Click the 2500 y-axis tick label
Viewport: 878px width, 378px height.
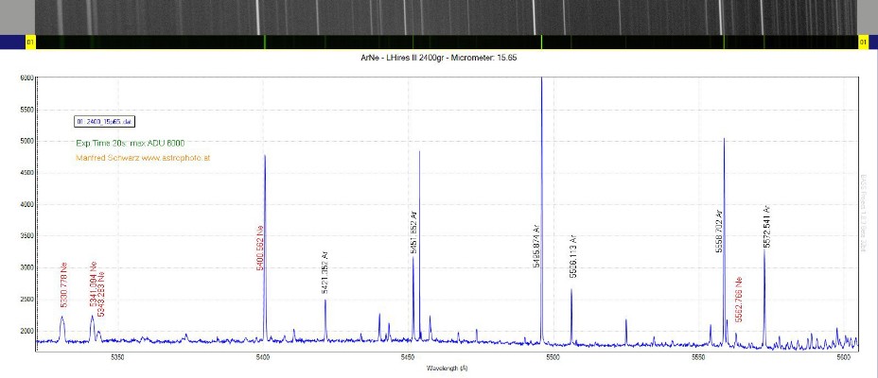26,300
